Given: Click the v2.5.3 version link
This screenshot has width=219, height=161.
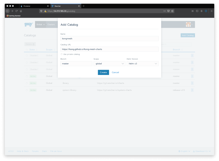Looking at the screenshot, I should click(11, 151).
